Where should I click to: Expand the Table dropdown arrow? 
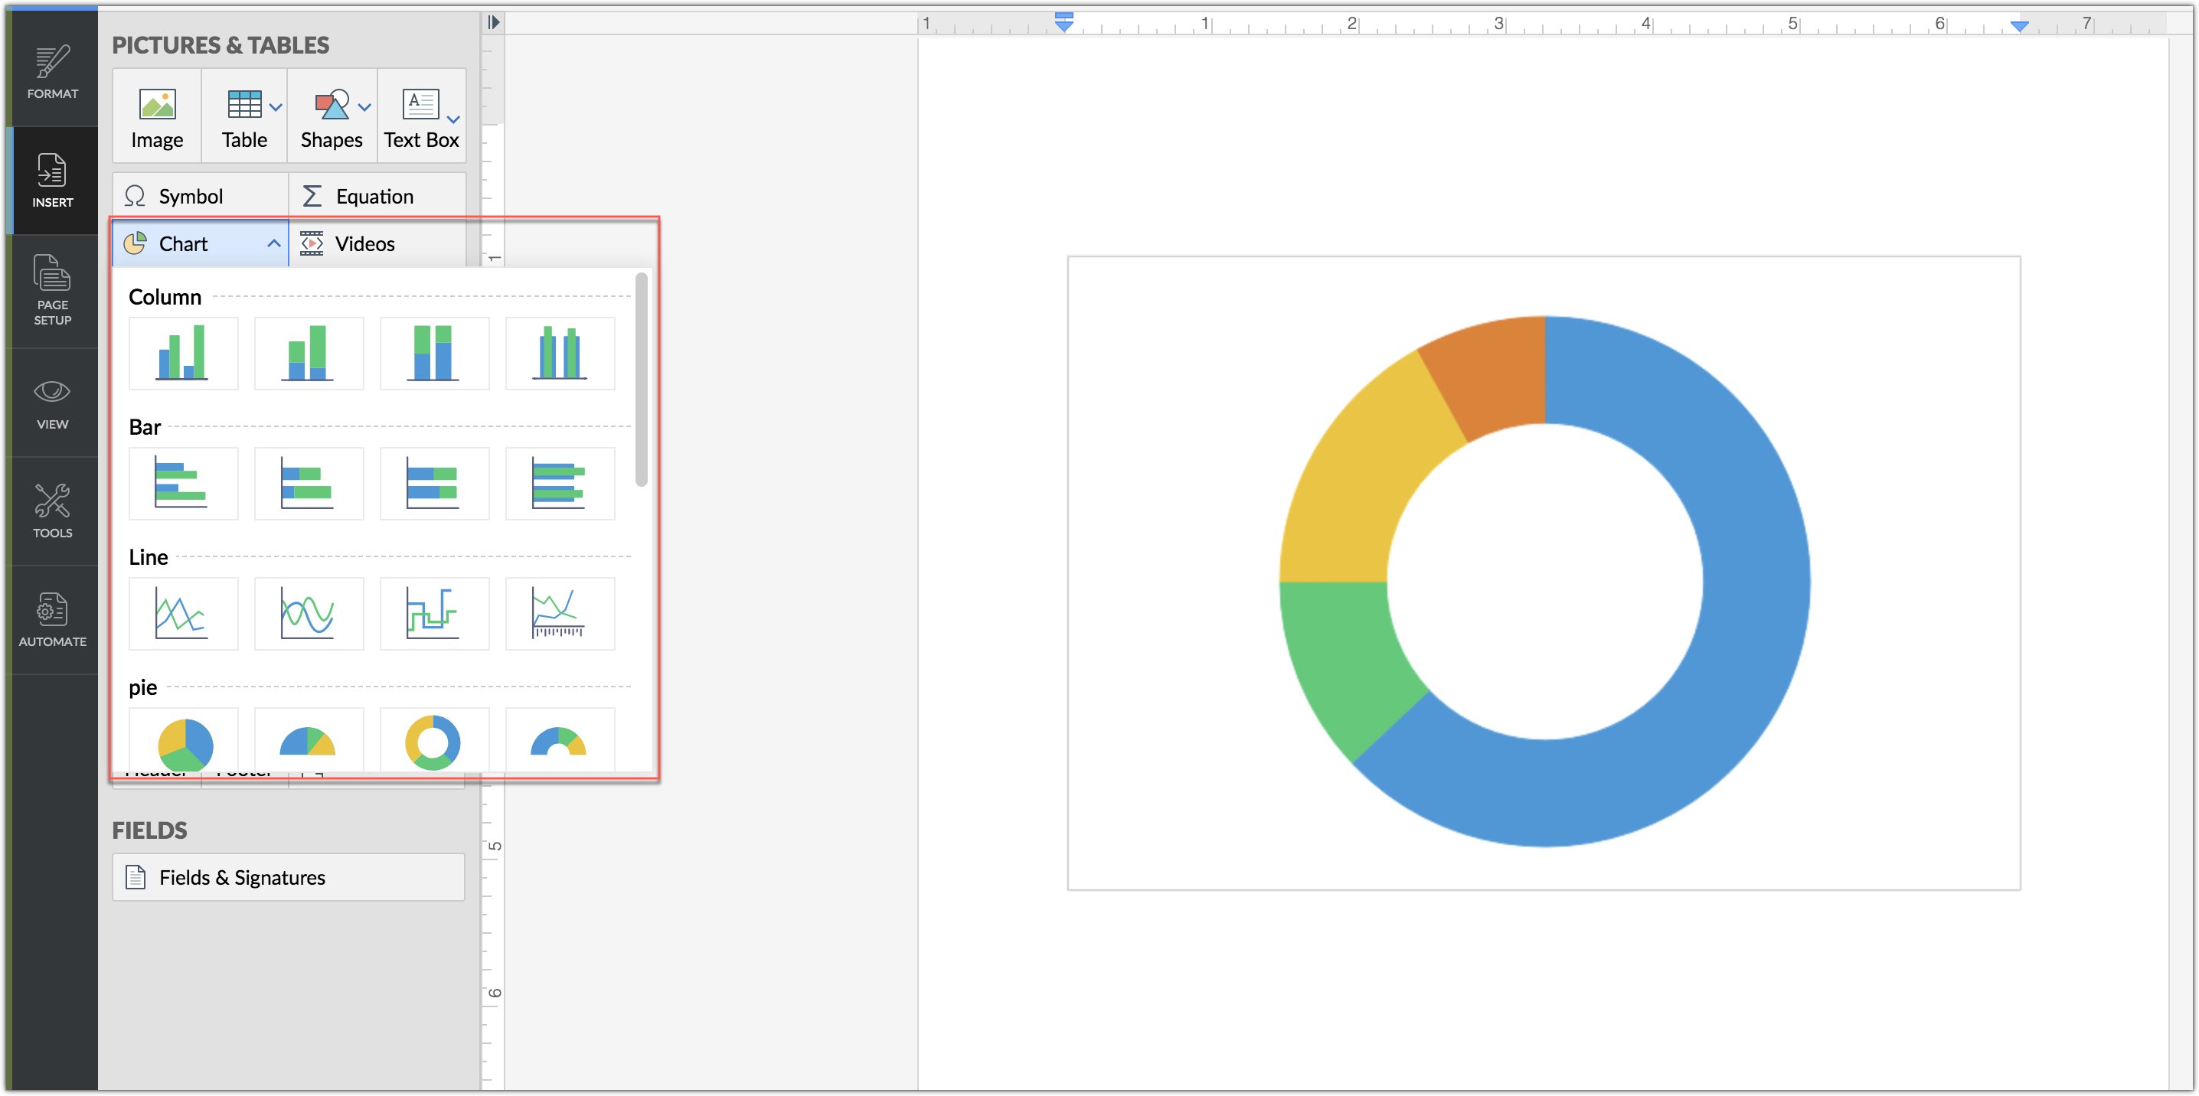coord(276,108)
